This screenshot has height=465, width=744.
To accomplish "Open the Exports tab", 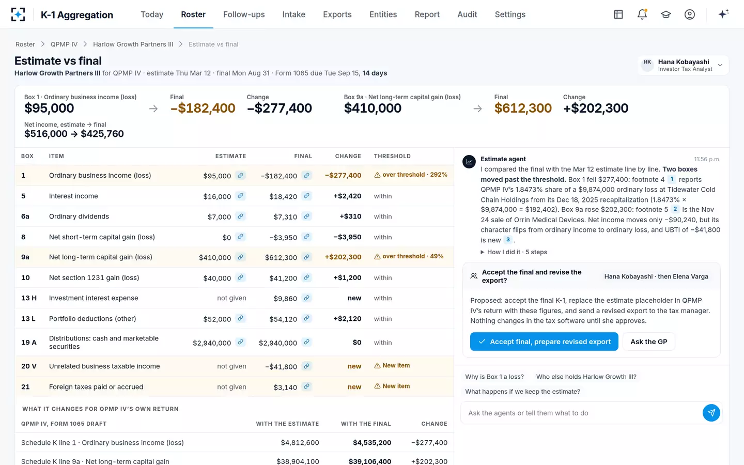I will click(337, 14).
